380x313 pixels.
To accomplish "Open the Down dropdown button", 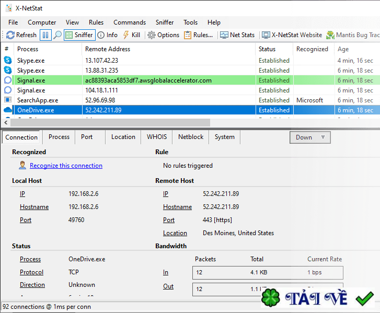I will (x=310, y=137).
